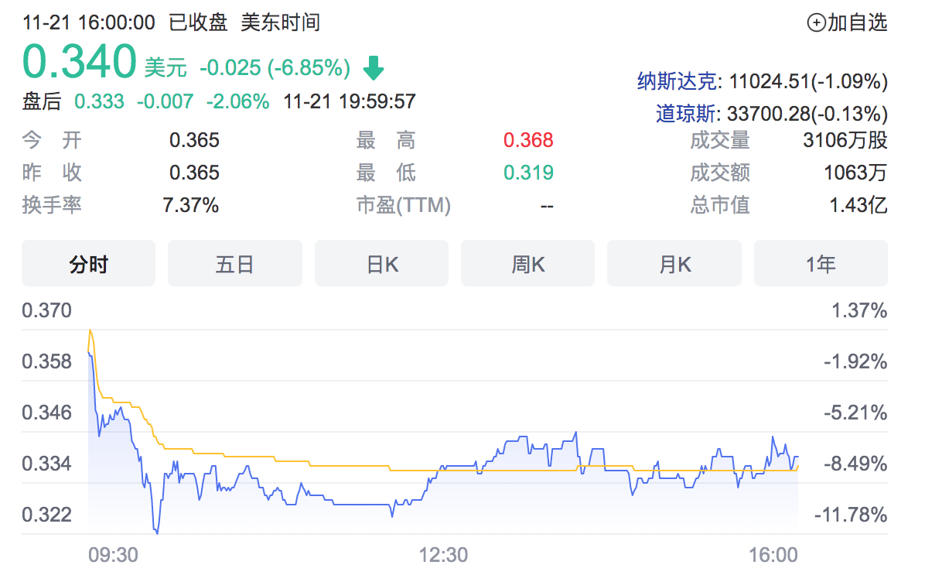
Task: Click the after-hours percent -2.06%
Action: 238,101
